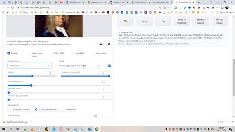Reload the browser page

click(12, 8)
